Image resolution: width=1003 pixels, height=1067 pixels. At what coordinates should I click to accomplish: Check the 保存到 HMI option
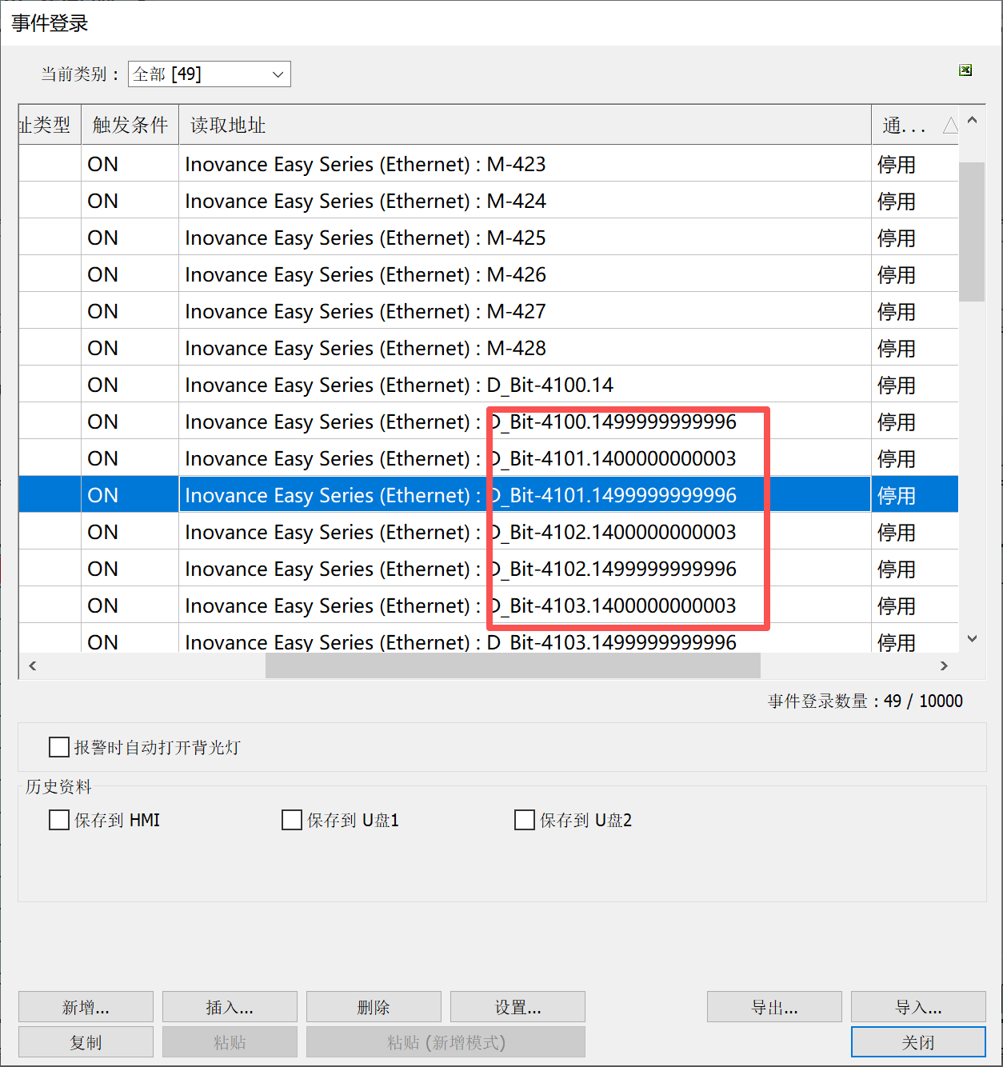pos(59,820)
